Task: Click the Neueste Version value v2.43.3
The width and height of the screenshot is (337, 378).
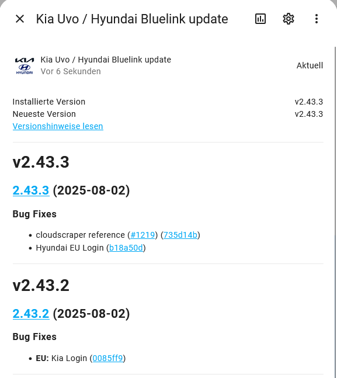Action: click(x=309, y=114)
